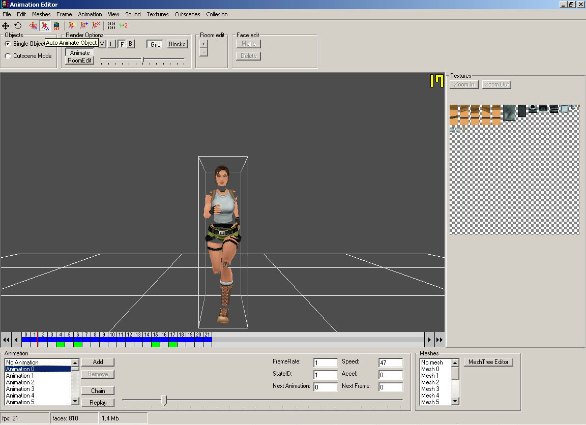Select frame 15 on the timeline
The image size is (586, 425).
point(156,340)
